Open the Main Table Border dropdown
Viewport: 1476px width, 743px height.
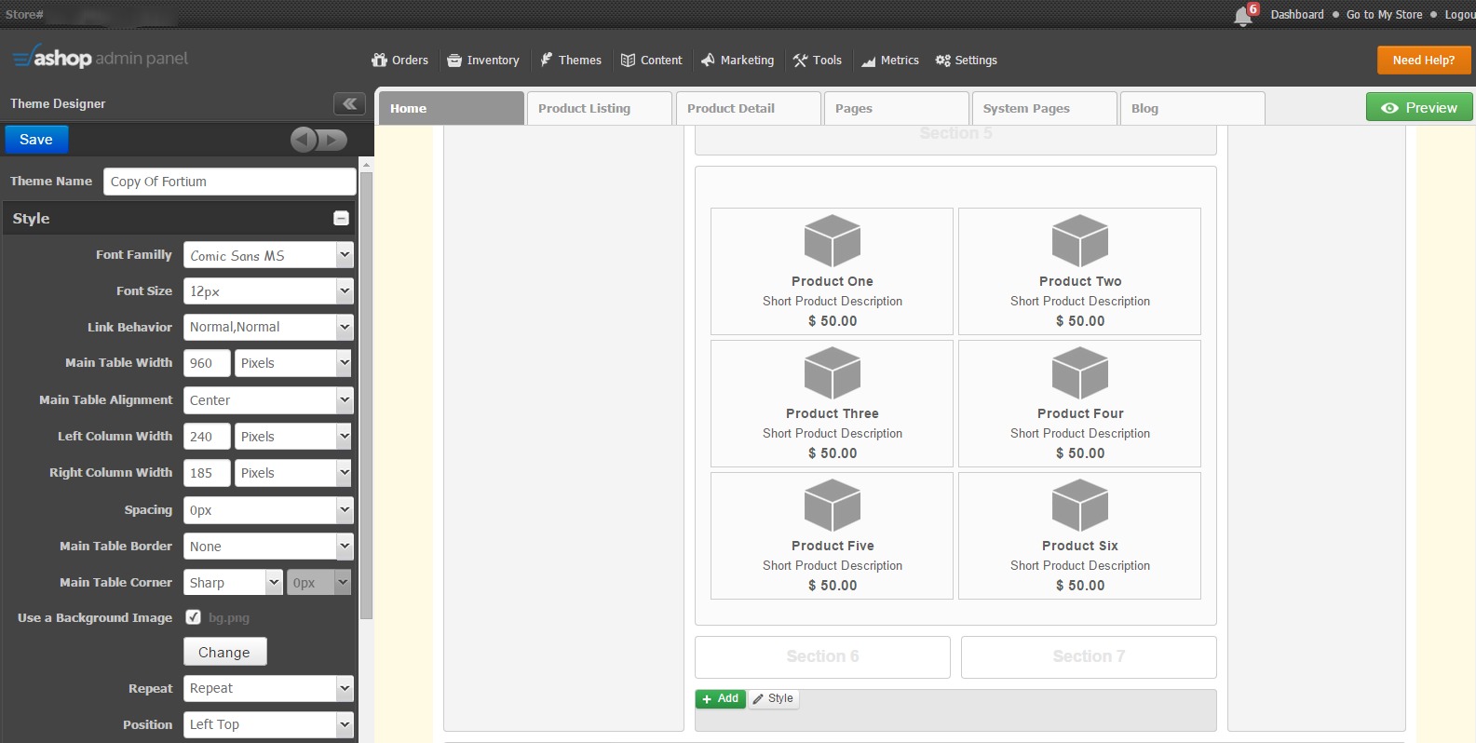pyautogui.click(x=268, y=547)
